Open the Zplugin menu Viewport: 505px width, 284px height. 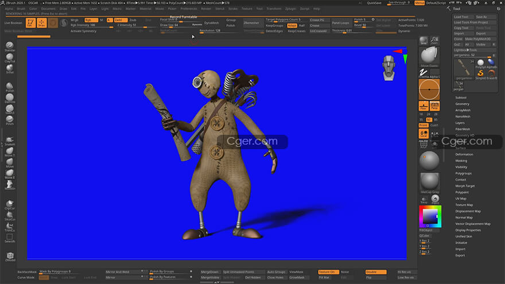(290, 9)
